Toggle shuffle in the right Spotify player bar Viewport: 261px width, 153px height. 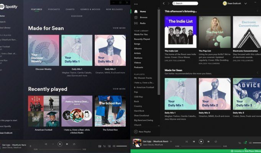pos(187,142)
